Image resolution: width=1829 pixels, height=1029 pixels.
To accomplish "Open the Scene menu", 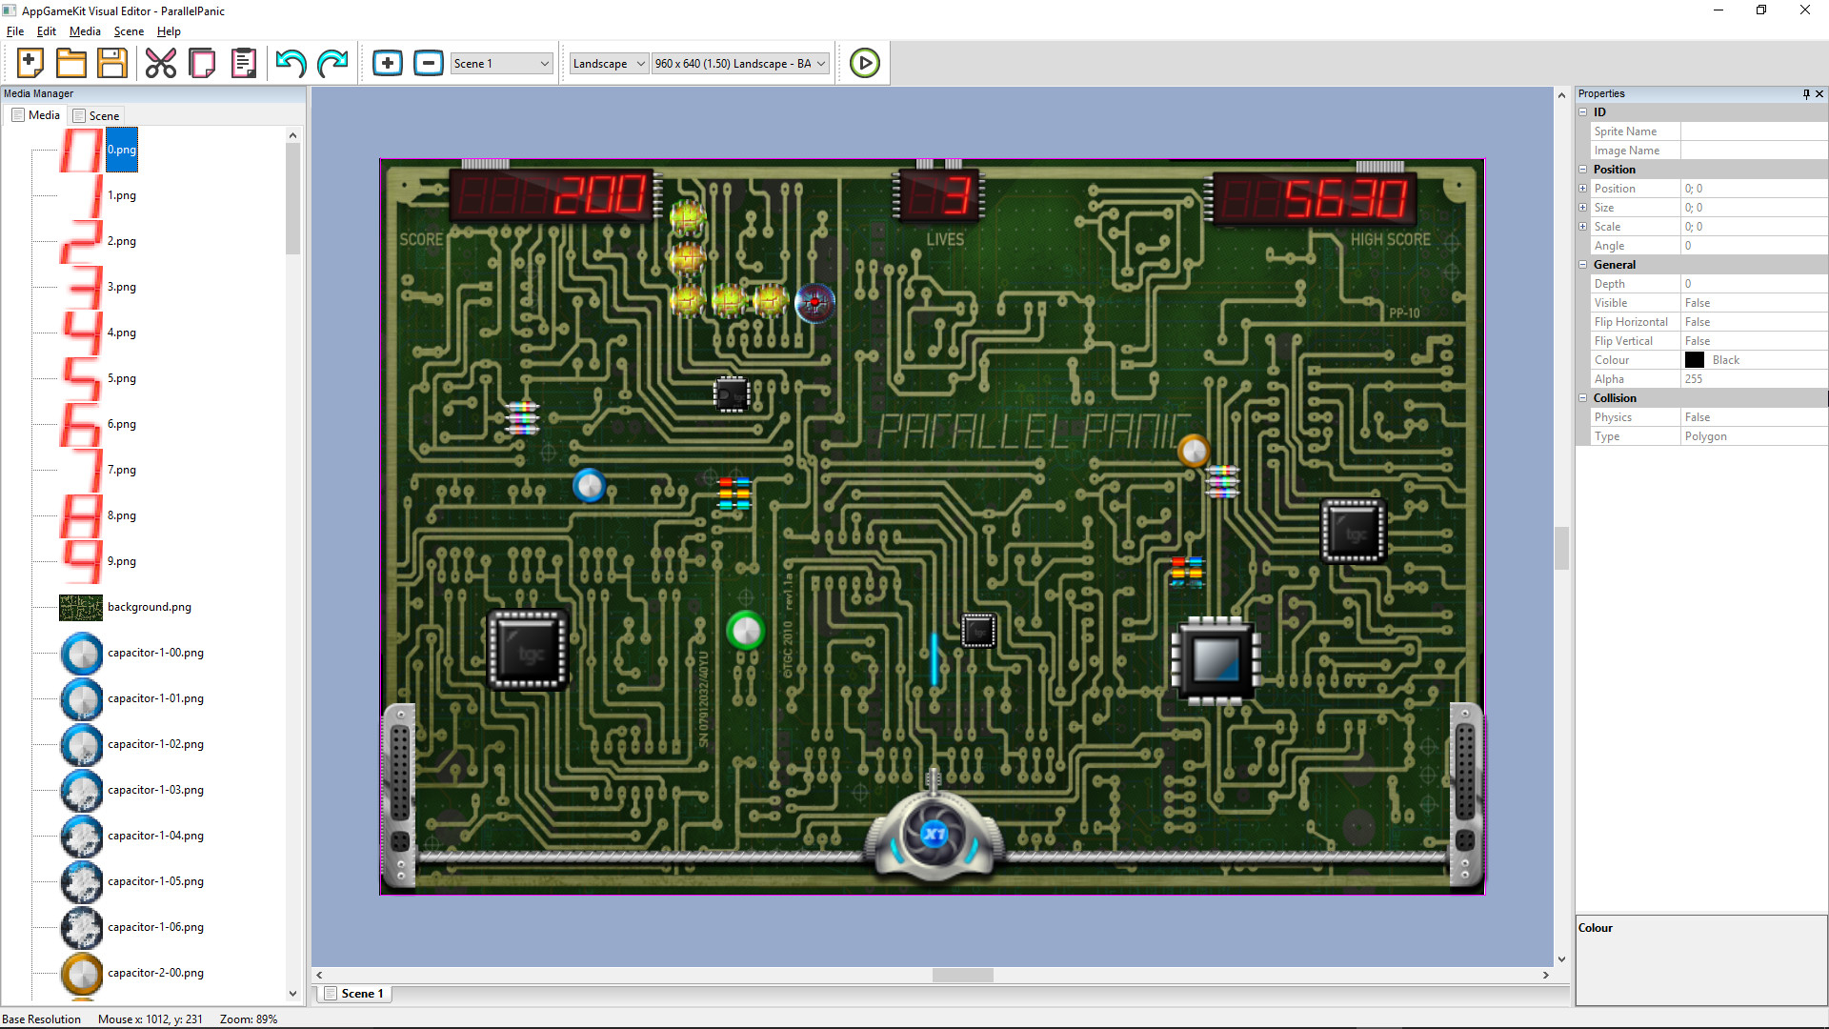I will point(128,30).
